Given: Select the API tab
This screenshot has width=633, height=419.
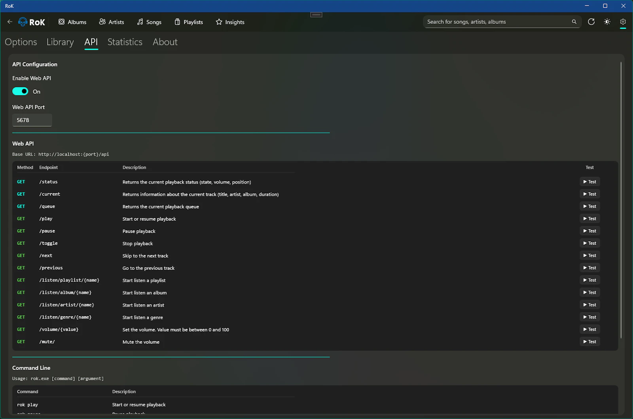Looking at the screenshot, I should (x=91, y=42).
